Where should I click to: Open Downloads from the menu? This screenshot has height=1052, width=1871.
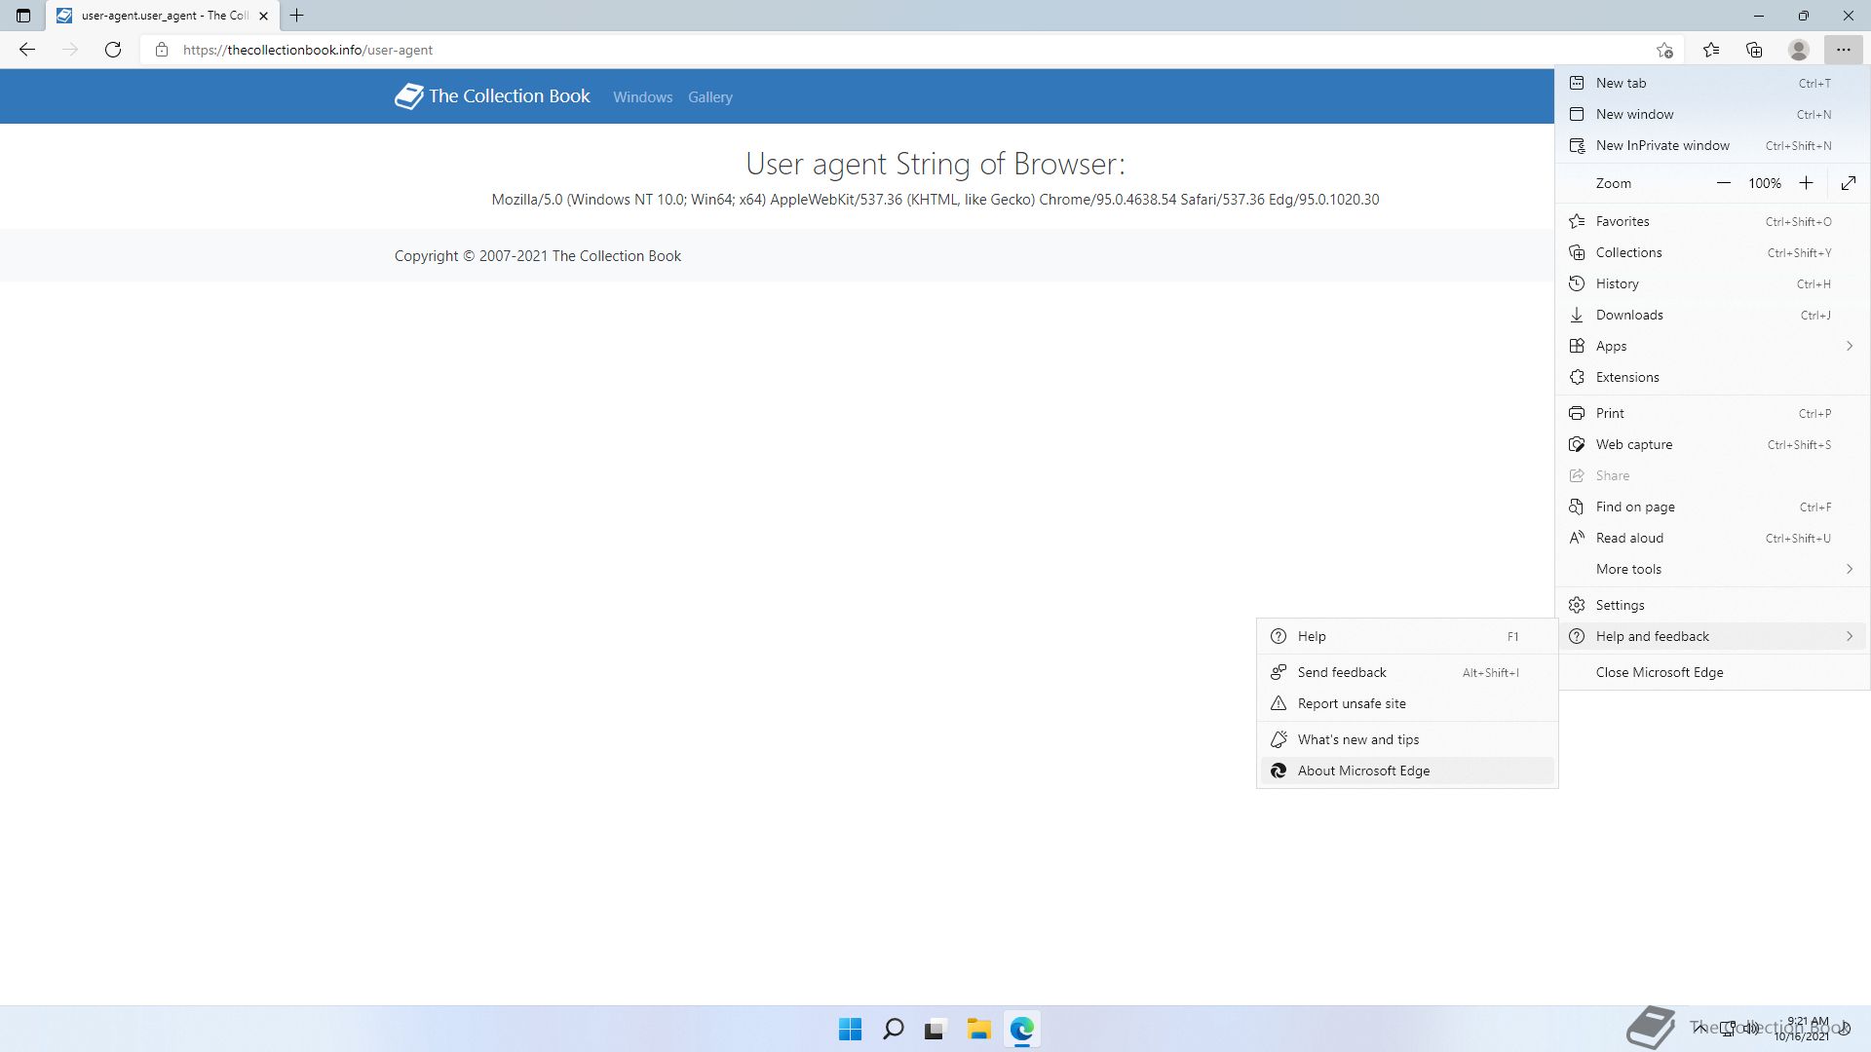tap(1712, 315)
